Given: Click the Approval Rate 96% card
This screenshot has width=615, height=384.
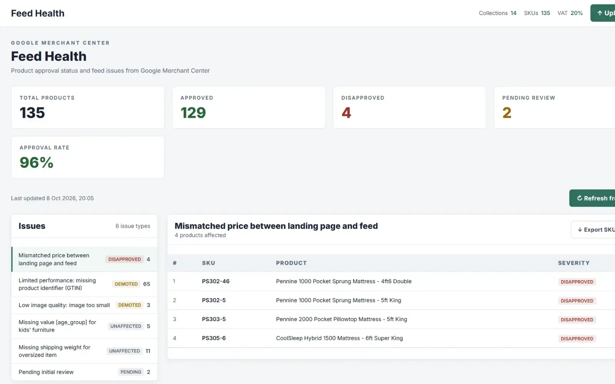Looking at the screenshot, I should [x=88, y=157].
